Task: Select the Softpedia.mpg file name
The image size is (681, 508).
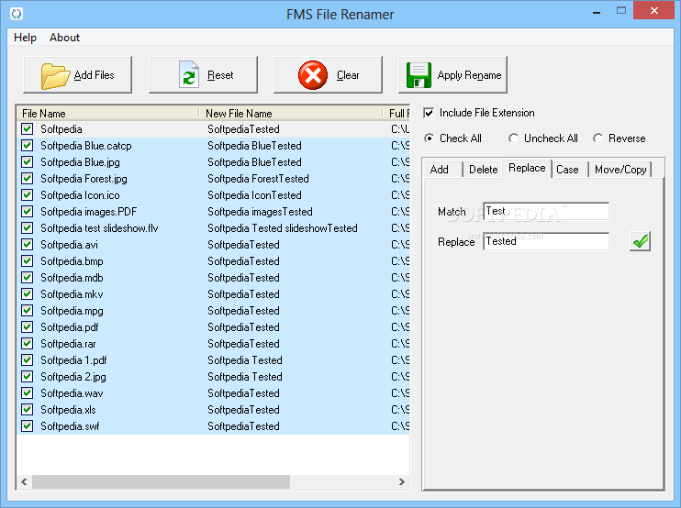Action: 72,311
